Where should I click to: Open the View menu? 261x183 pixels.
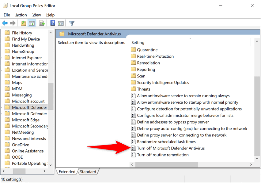click(36, 15)
